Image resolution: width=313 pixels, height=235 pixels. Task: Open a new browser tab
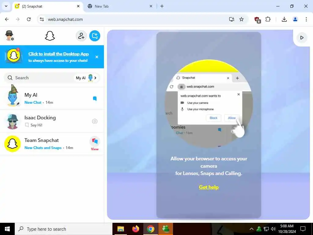tap(162, 6)
